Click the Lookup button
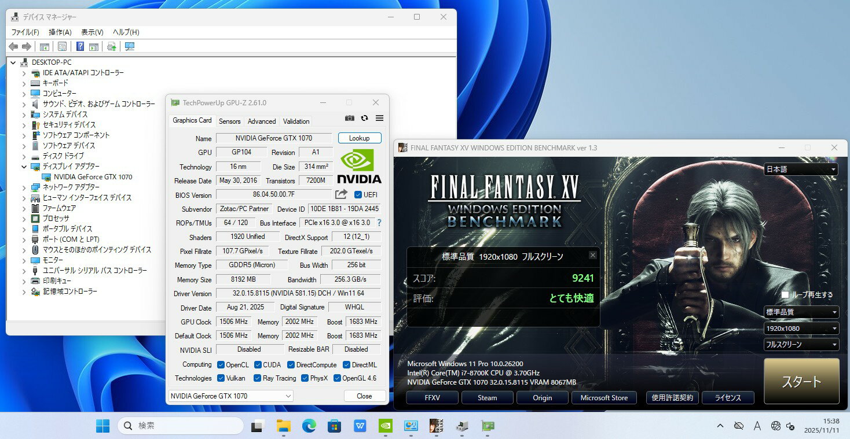This screenshot has width=850, height=439. 359,138
